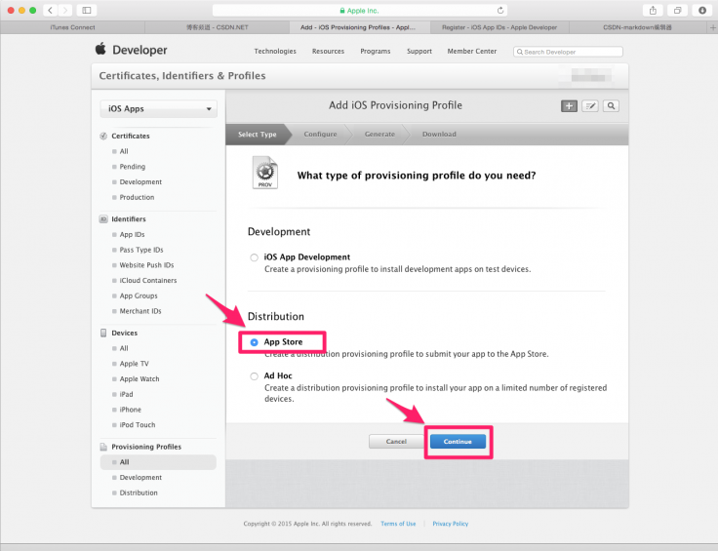This screenshot has width=718, height=551.
Task: Open iCloud Containers in the sidebar
Action: 148,281
